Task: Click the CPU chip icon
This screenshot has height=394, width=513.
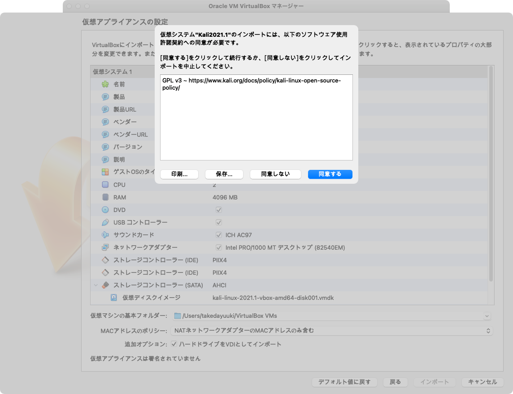Action: 105,185
